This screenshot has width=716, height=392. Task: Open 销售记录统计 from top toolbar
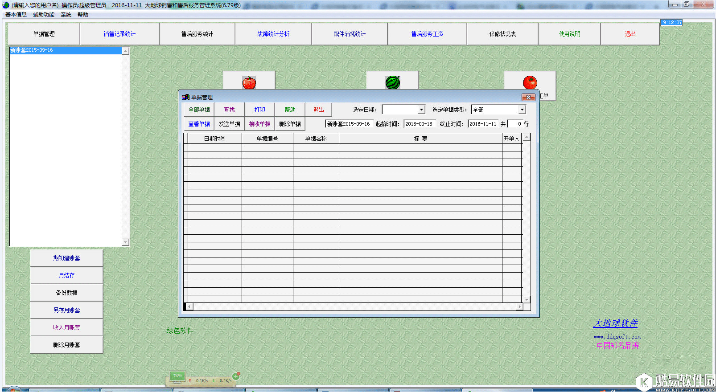point(119,34)
